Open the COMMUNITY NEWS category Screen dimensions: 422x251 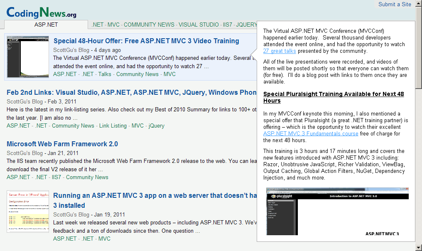pos(149,25)
